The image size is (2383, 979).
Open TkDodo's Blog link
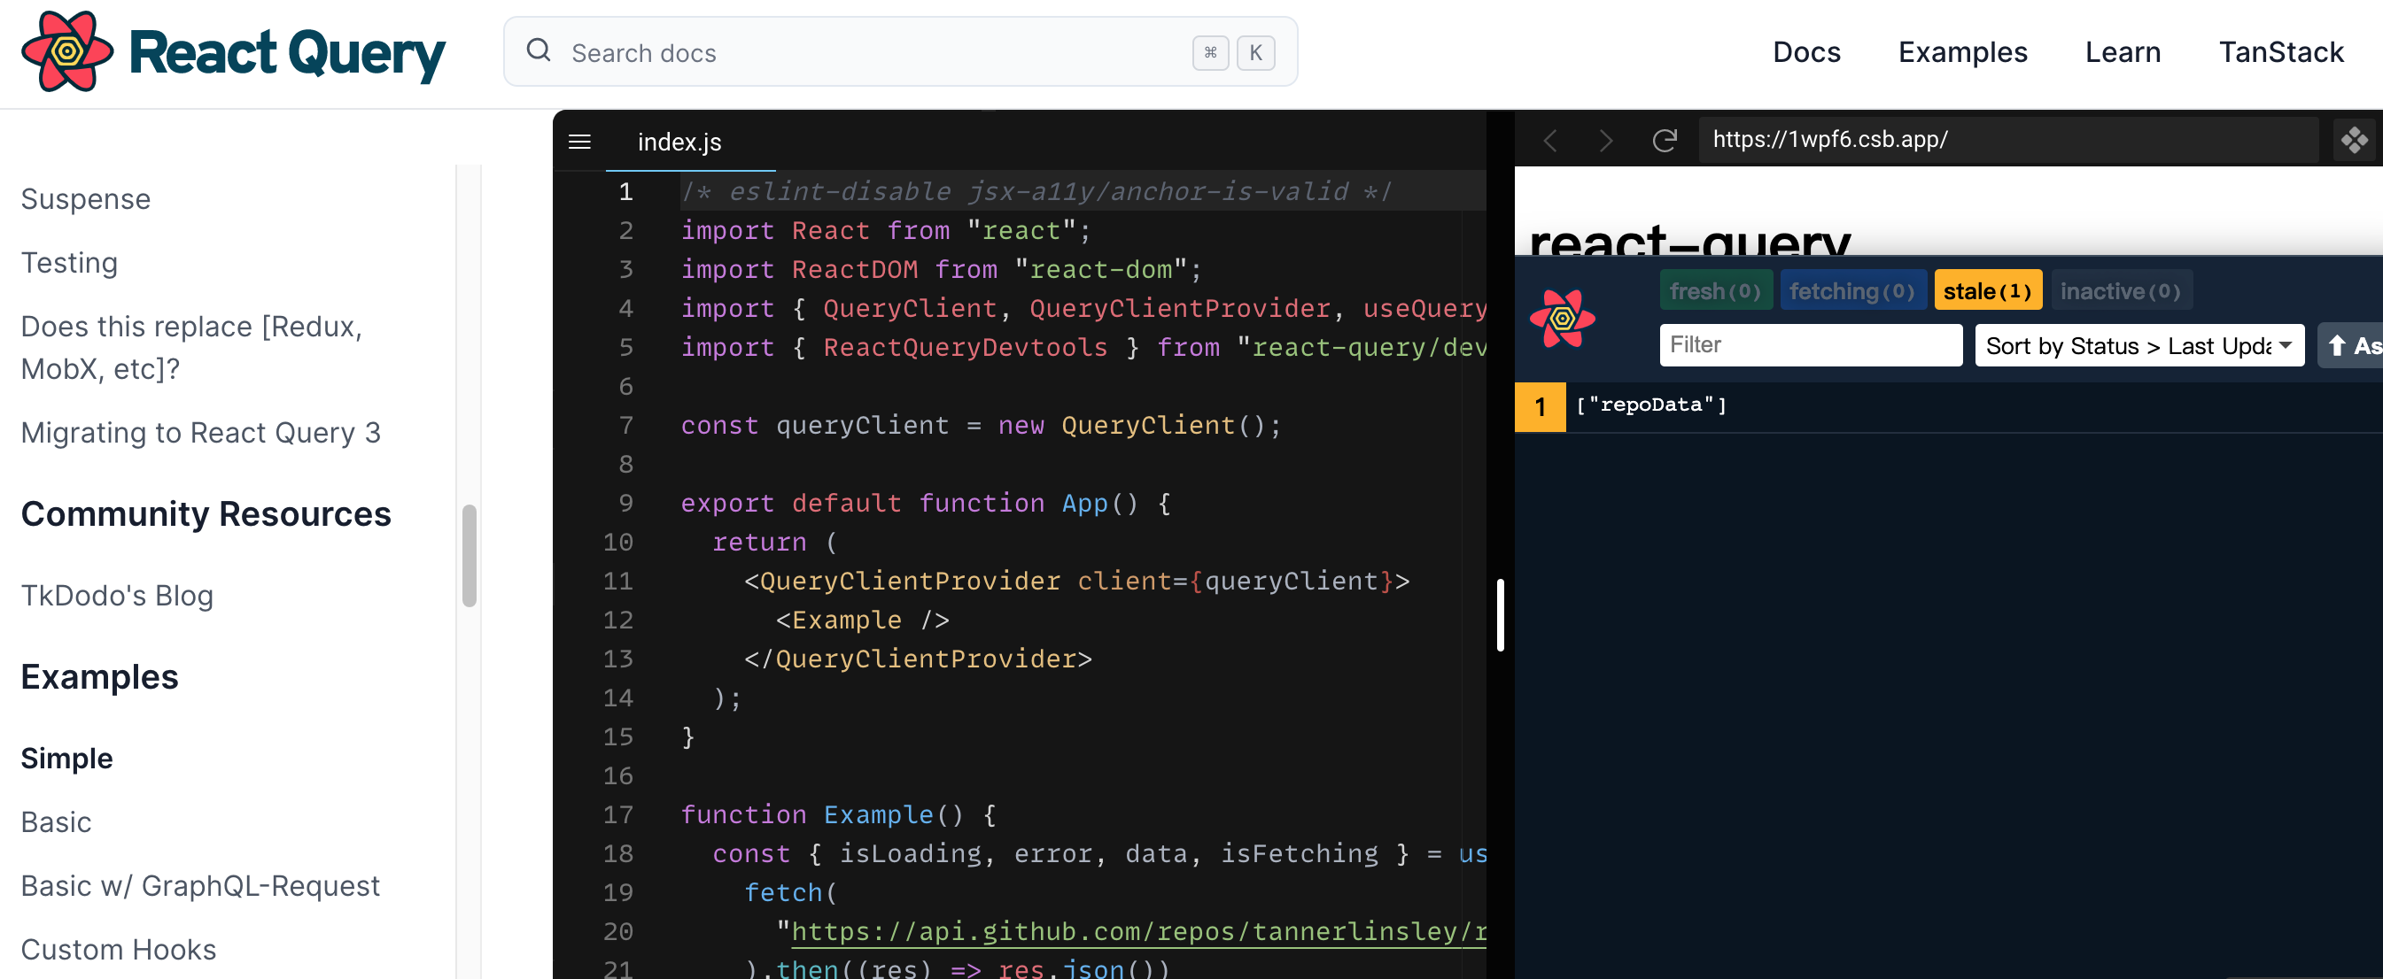118,596
